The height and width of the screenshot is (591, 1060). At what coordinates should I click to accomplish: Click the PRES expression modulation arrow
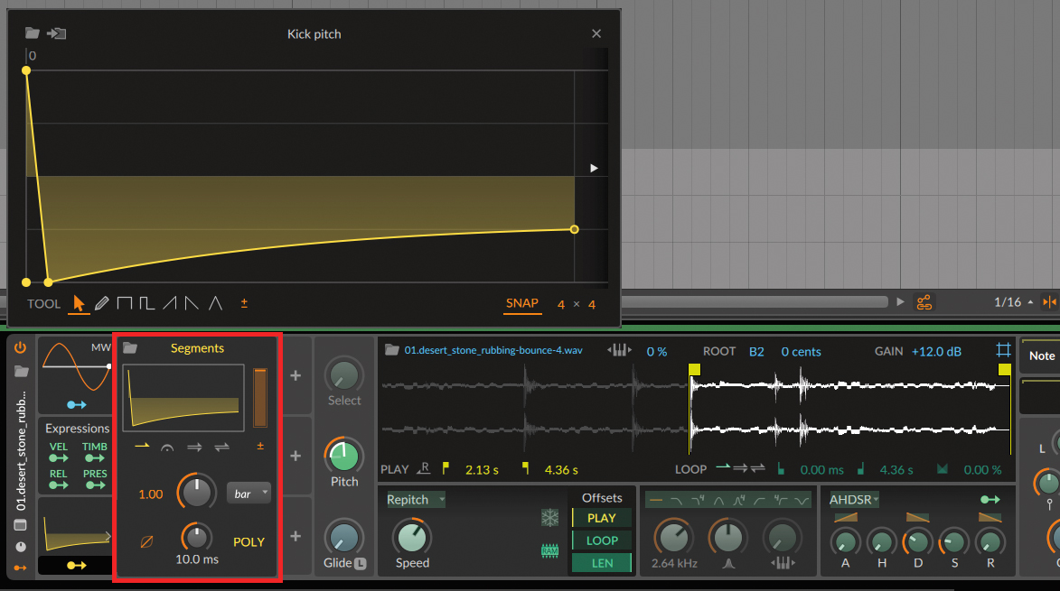pyautogui.click(x=95, y=485)
